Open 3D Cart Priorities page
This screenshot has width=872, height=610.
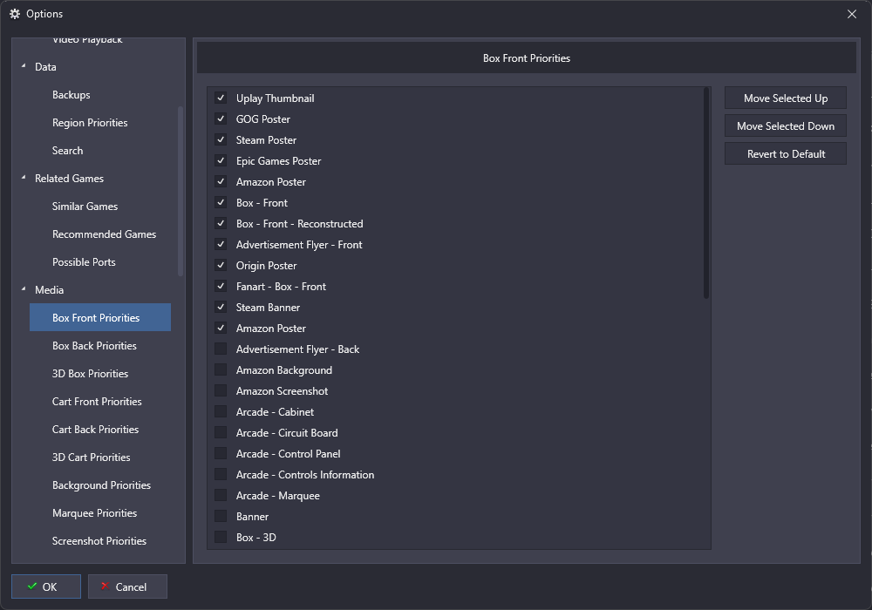pyautogui.click(x=91, y=457)
